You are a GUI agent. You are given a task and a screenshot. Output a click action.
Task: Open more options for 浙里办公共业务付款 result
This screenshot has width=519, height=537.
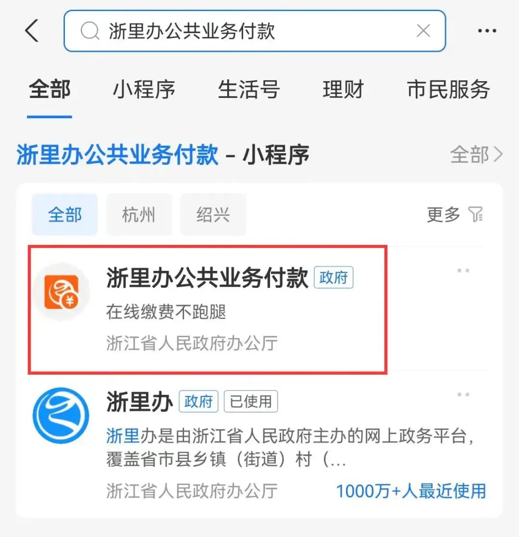[x=463, y=270]
